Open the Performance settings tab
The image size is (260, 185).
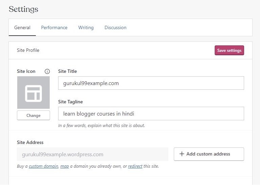[54, 27]
